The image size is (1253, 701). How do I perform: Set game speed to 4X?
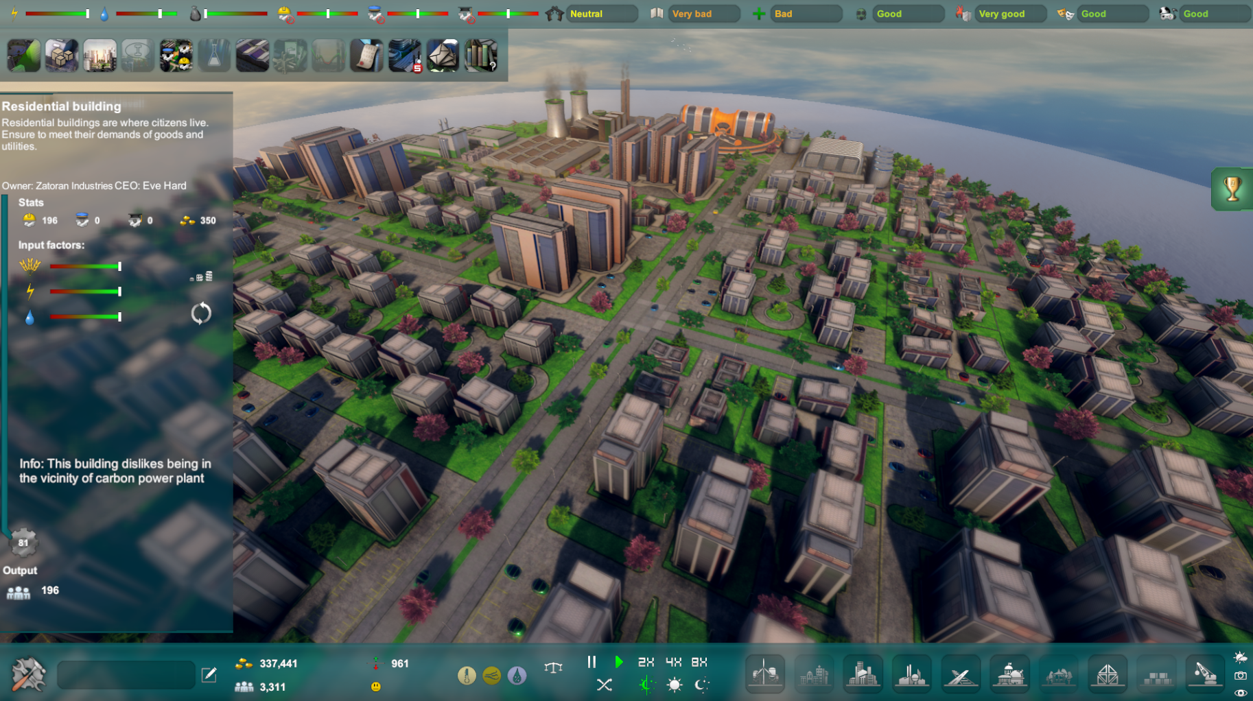[x=673, y=662]
